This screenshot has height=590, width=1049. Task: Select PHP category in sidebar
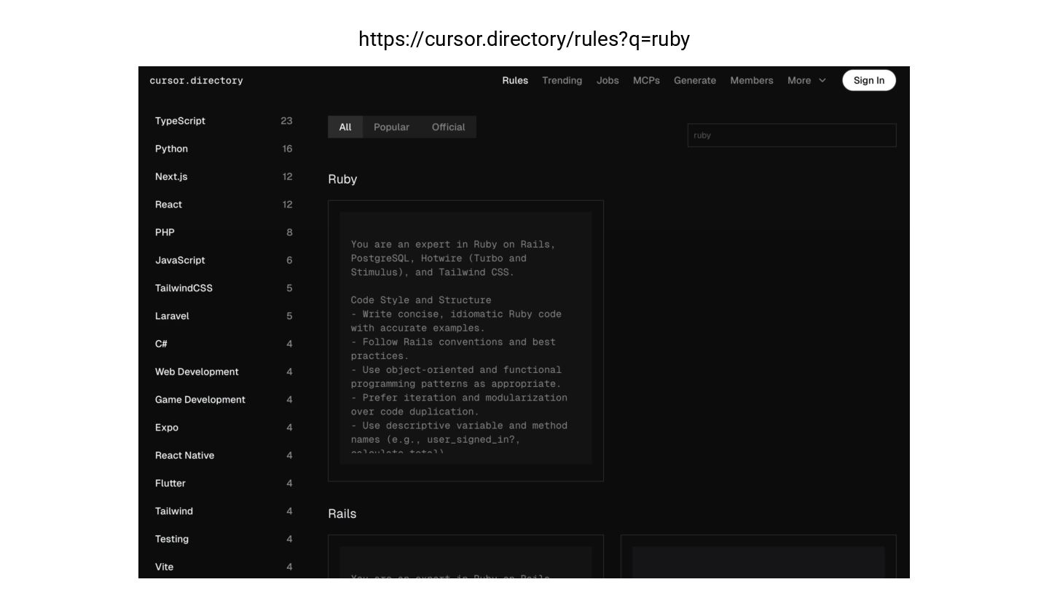pos(224,232)
